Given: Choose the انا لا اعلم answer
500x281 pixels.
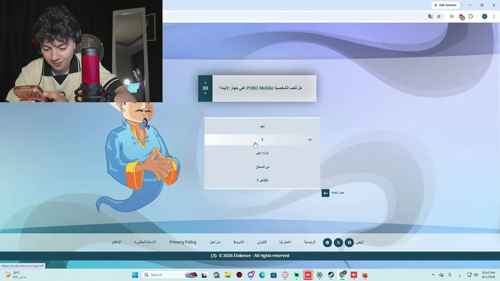Looking at the screenshot, I should coord(262,153).
